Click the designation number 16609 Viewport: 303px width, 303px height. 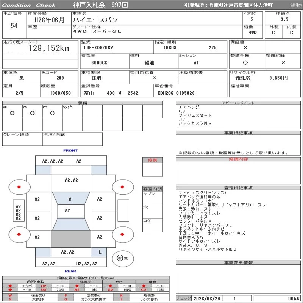tap(170, 48)
